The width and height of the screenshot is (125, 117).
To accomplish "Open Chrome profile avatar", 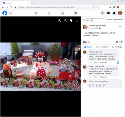I will pyautogui.click(x=118, y=7).
